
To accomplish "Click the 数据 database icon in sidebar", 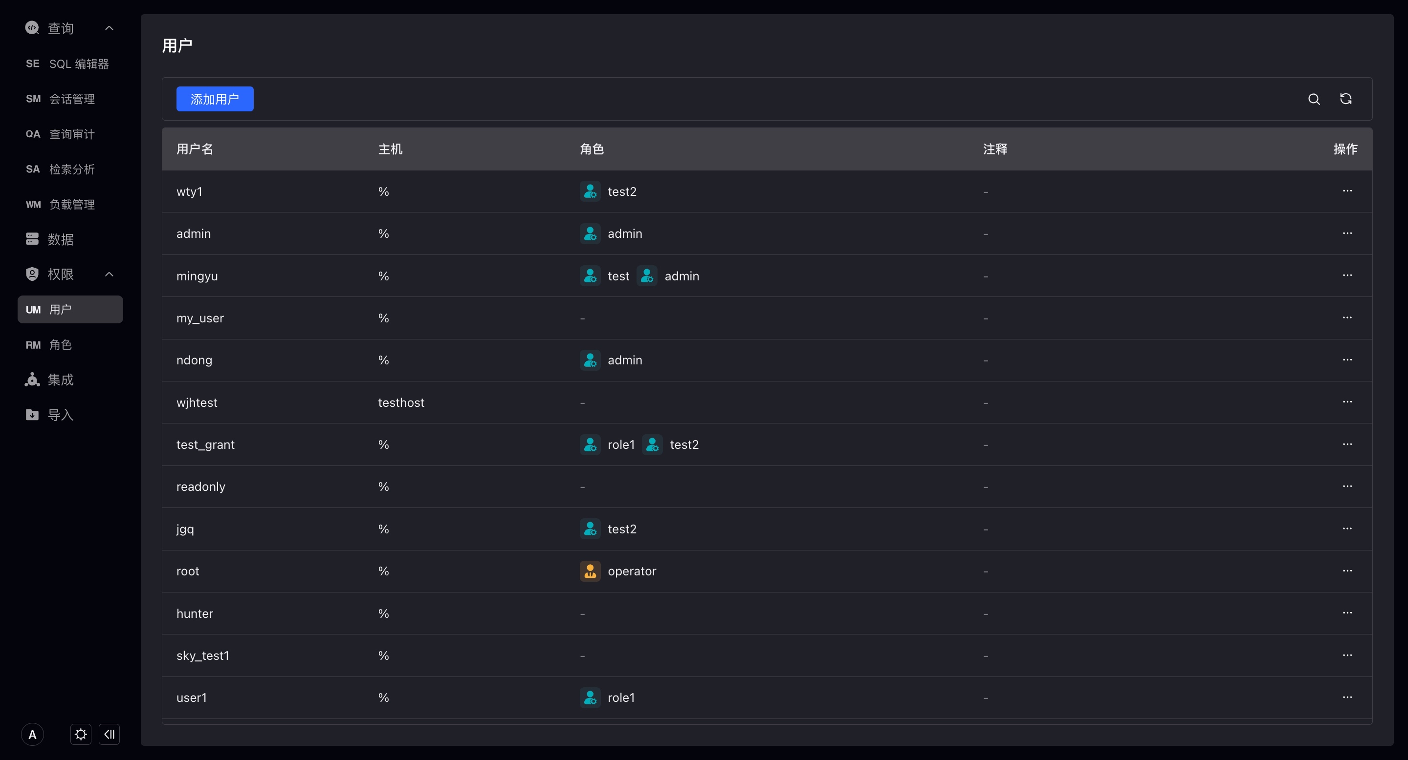I will pos(32,239).
